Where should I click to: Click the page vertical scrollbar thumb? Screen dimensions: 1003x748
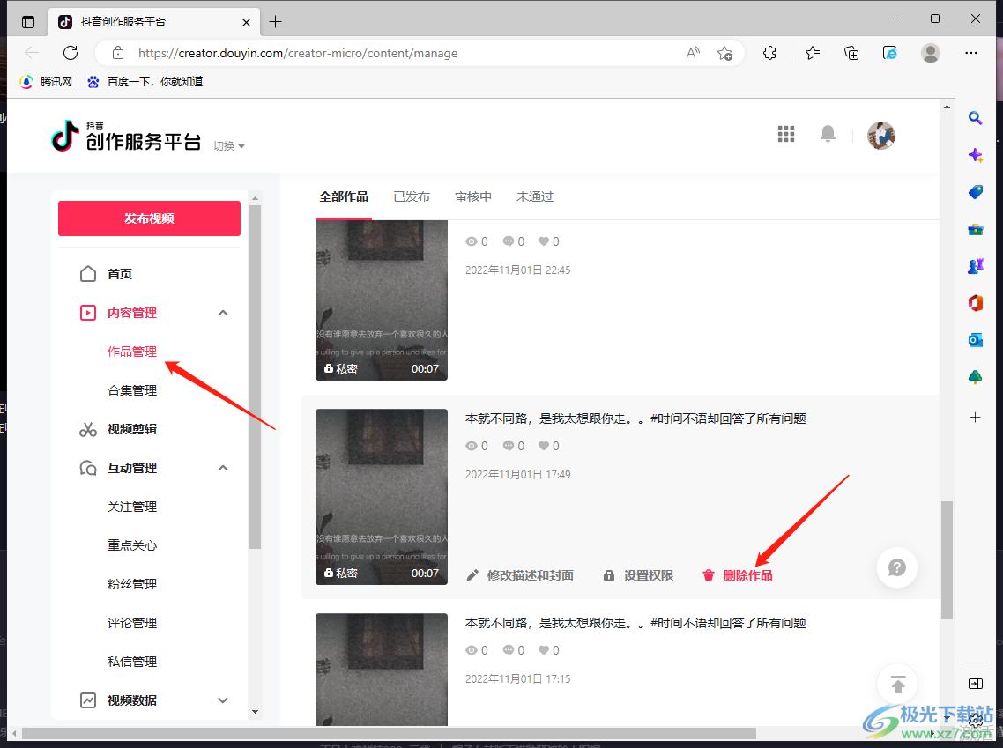(947, 559)
